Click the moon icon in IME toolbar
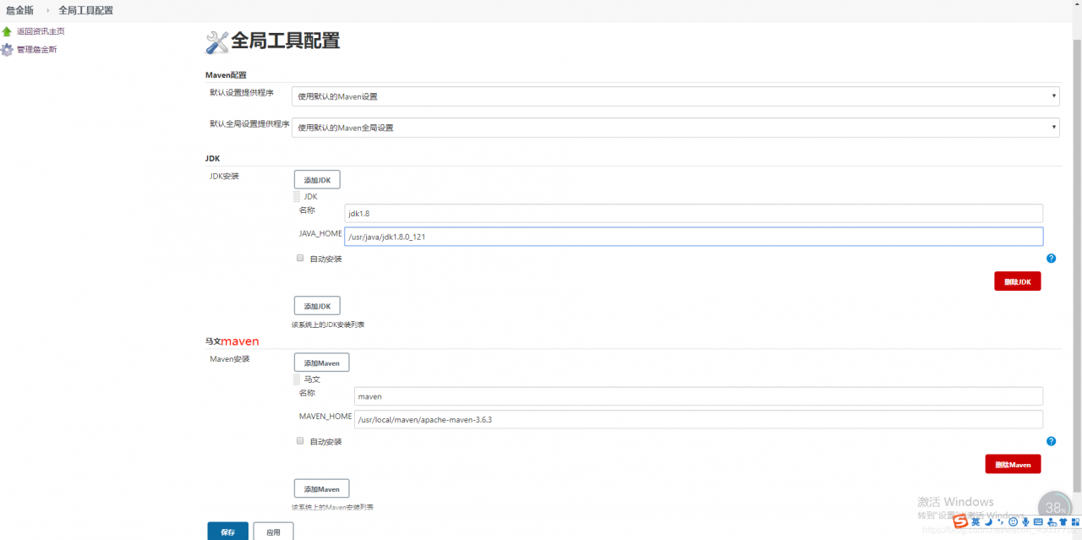Image resolution: width=1082 pixels, height=540 pixels. coord(988,521)
